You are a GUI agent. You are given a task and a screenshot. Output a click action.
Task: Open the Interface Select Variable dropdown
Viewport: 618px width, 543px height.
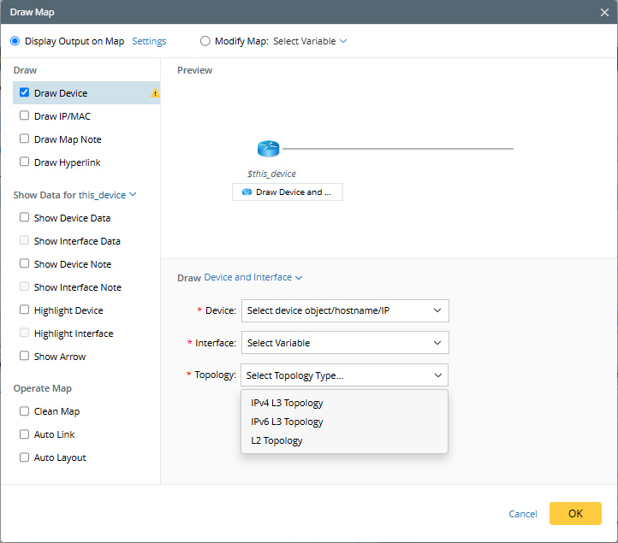tap(345, 343)
